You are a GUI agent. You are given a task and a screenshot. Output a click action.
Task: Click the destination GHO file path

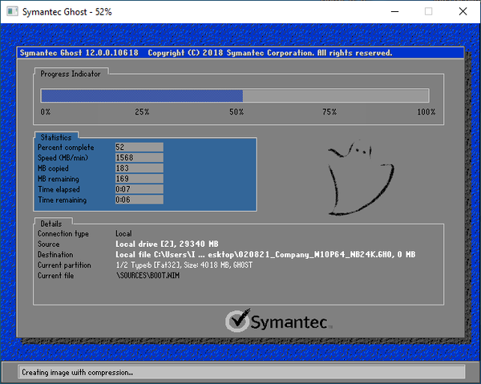(265, 255)
